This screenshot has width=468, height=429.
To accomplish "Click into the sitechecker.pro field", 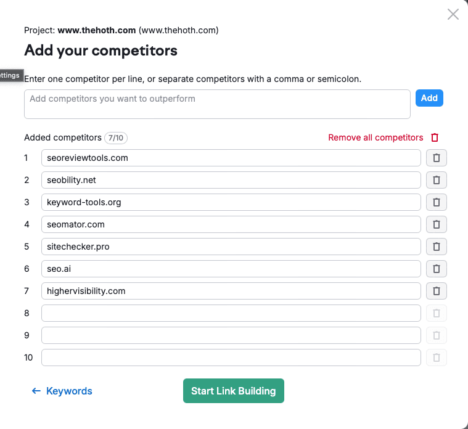I will (x=231, y=247).
